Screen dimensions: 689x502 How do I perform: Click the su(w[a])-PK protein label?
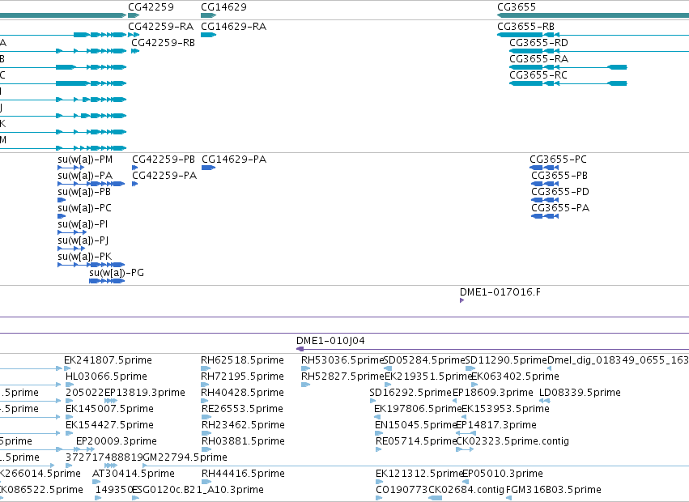click(x=85, y=257)
